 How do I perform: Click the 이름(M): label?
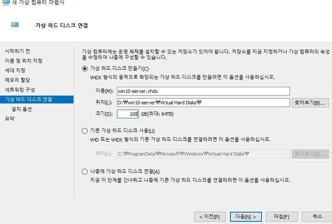[105, 91]
